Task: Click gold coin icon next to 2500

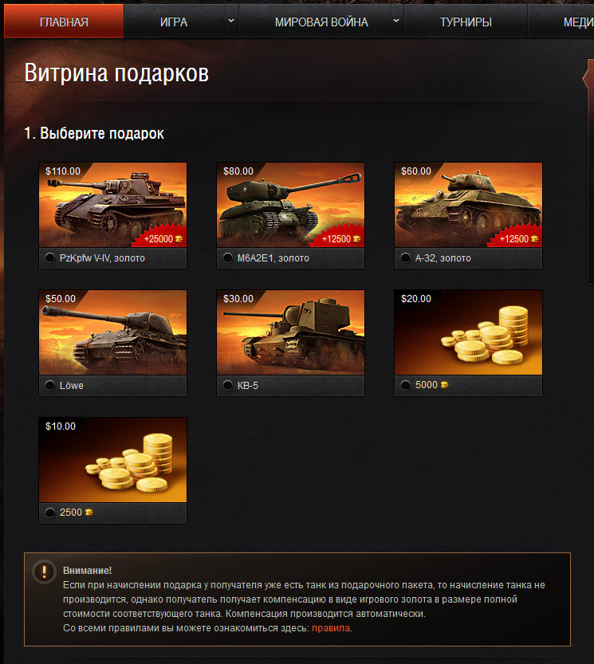Action: coord(89,513)
